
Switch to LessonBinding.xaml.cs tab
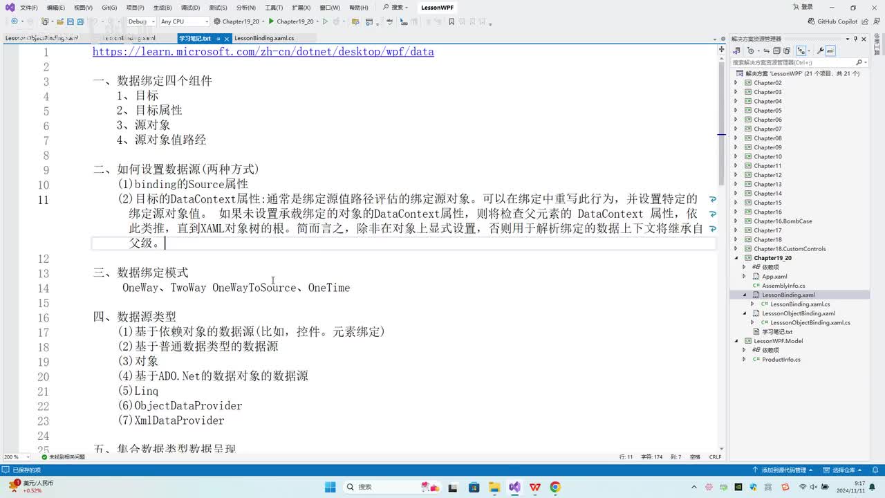264,39
